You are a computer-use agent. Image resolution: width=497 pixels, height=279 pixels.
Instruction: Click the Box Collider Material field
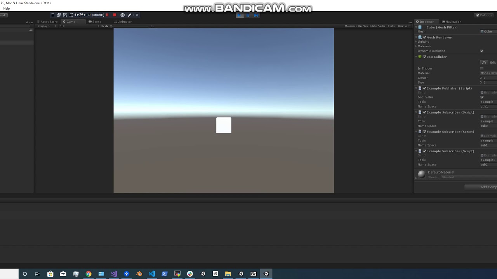coord(488,73)
